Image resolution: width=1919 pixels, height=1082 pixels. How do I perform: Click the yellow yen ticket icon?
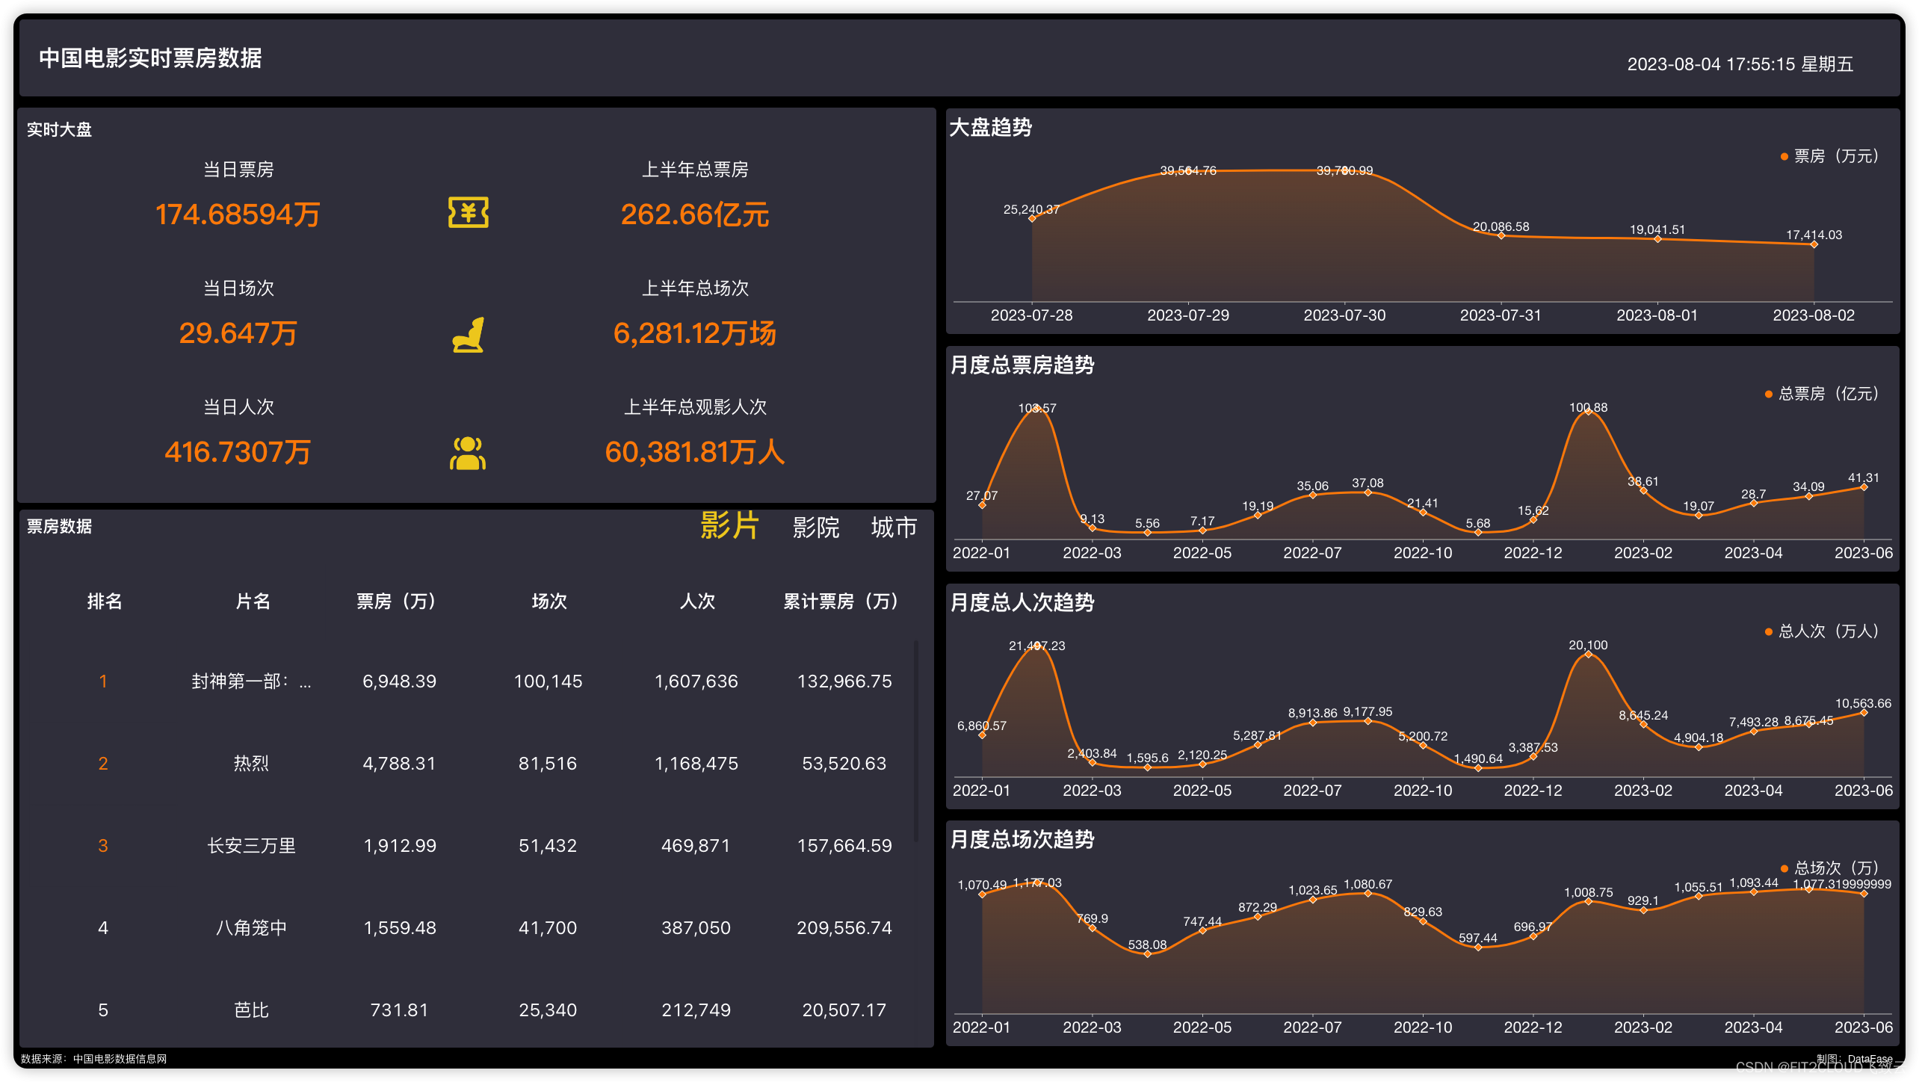coord(468,213)
